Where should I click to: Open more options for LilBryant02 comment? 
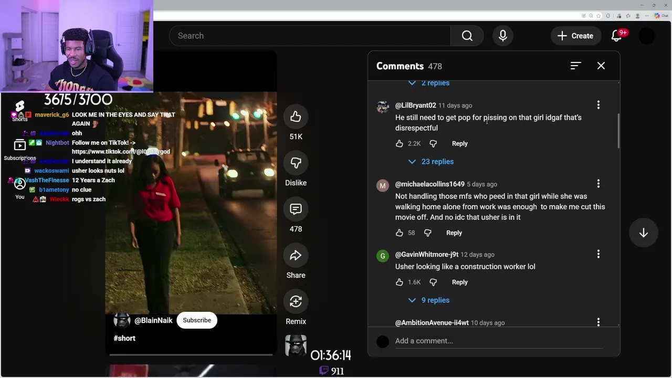click(x=598, y=105)
